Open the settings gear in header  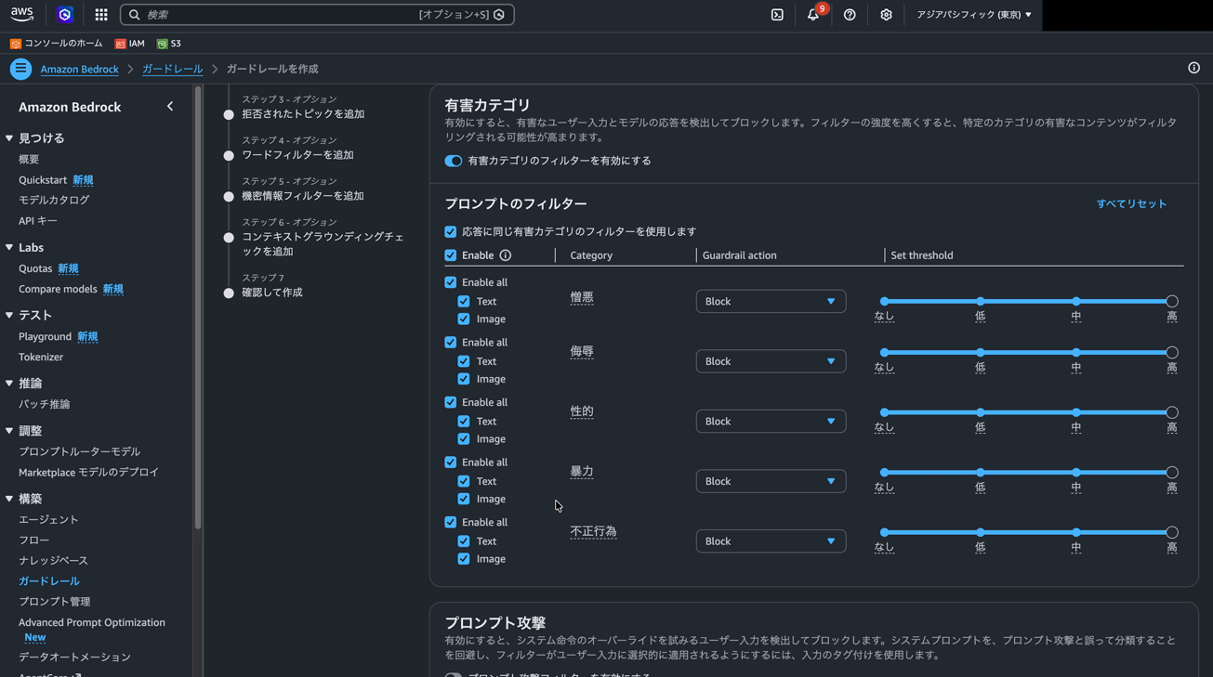click(x=886, y=15)
